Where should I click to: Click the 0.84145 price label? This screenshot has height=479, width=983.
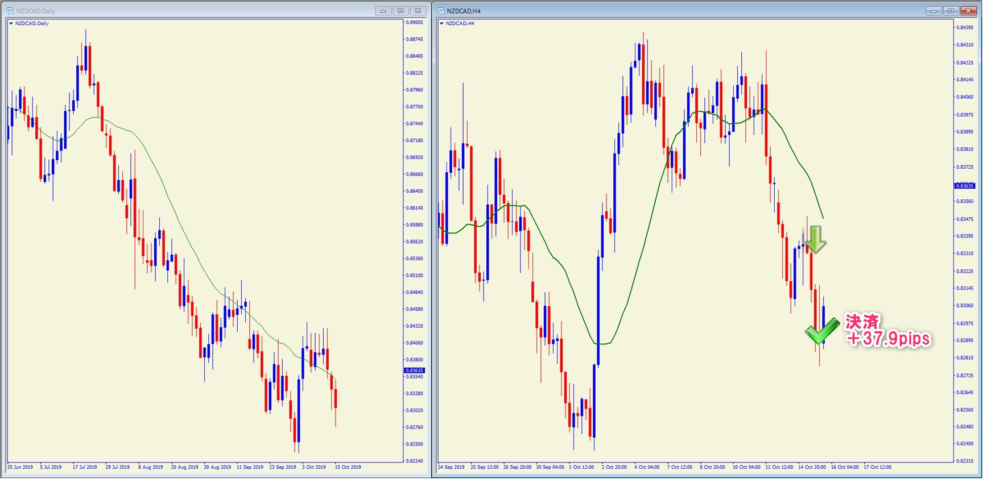[965, 80]
